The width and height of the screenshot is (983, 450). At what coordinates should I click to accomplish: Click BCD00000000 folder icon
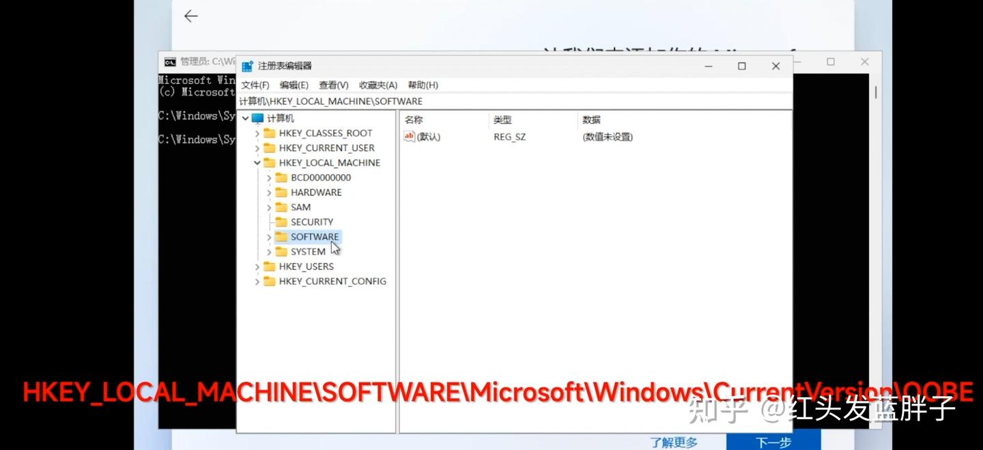click(281, 178)
